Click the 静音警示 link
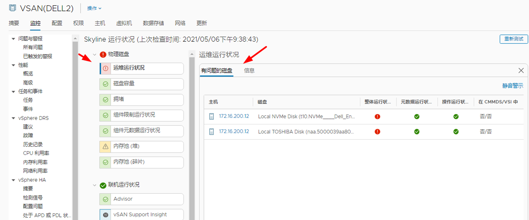The image size is (529, 220). tap(513, 86)
